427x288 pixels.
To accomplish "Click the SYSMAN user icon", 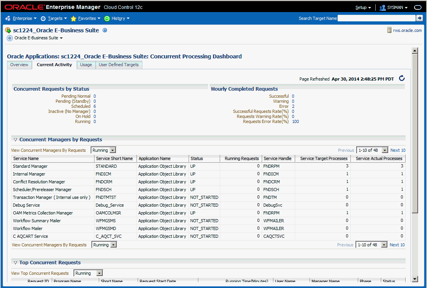I will [x=382, y=8].
